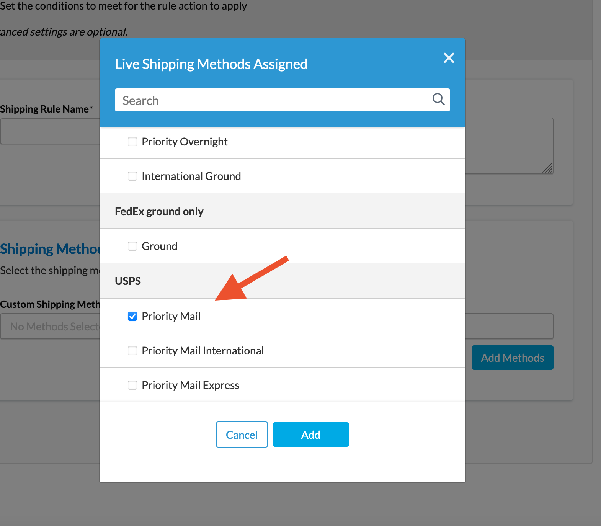
Task: Enable Priority Mail Express shipping
Action: [x=132, y=385]
